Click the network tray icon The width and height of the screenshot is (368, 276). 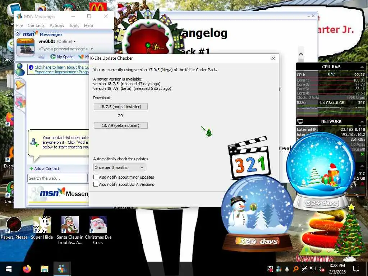[x=313, y=269]
